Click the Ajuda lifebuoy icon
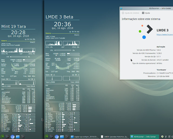 143,13
